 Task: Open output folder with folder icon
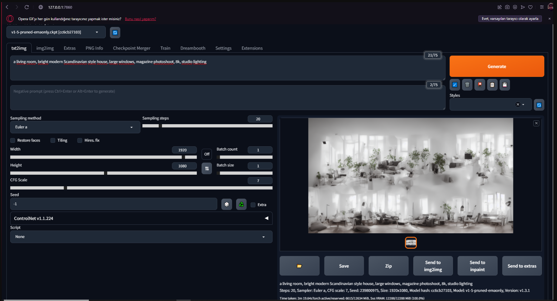[x=299, y=266]
